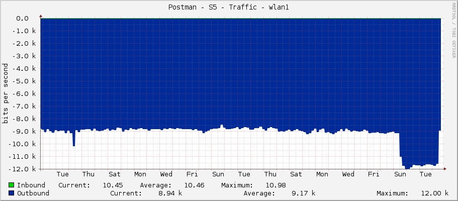Click the -10.0 k y-axis value
This screenshot has height=201, width=458.
tap(22, 144)
